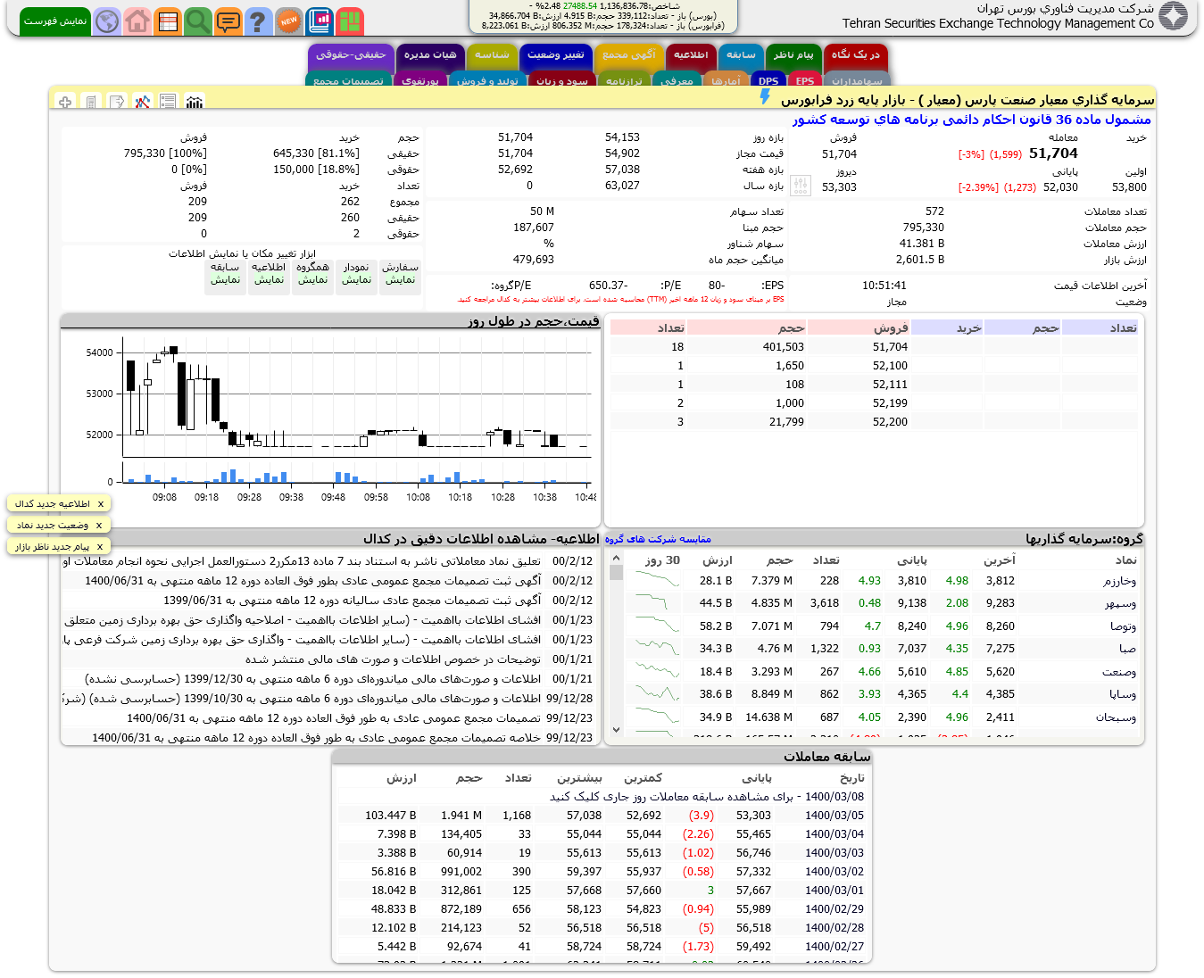Click the 1400/03/08 current-day trade history row
Screen dimensions: 1204x978
602,797
